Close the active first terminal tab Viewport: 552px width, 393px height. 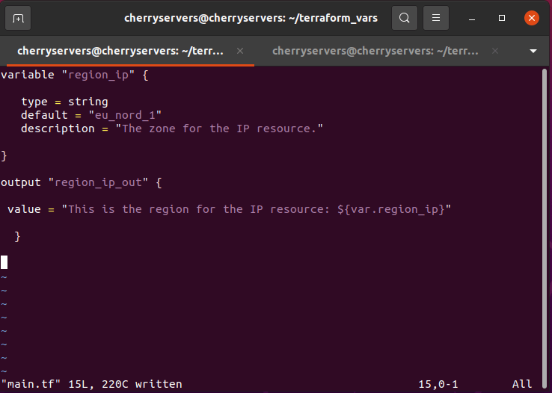[240, 51]
